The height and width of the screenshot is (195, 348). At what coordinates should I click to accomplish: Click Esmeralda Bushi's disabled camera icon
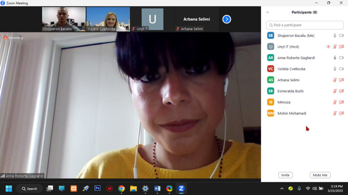tap(341, 91)
